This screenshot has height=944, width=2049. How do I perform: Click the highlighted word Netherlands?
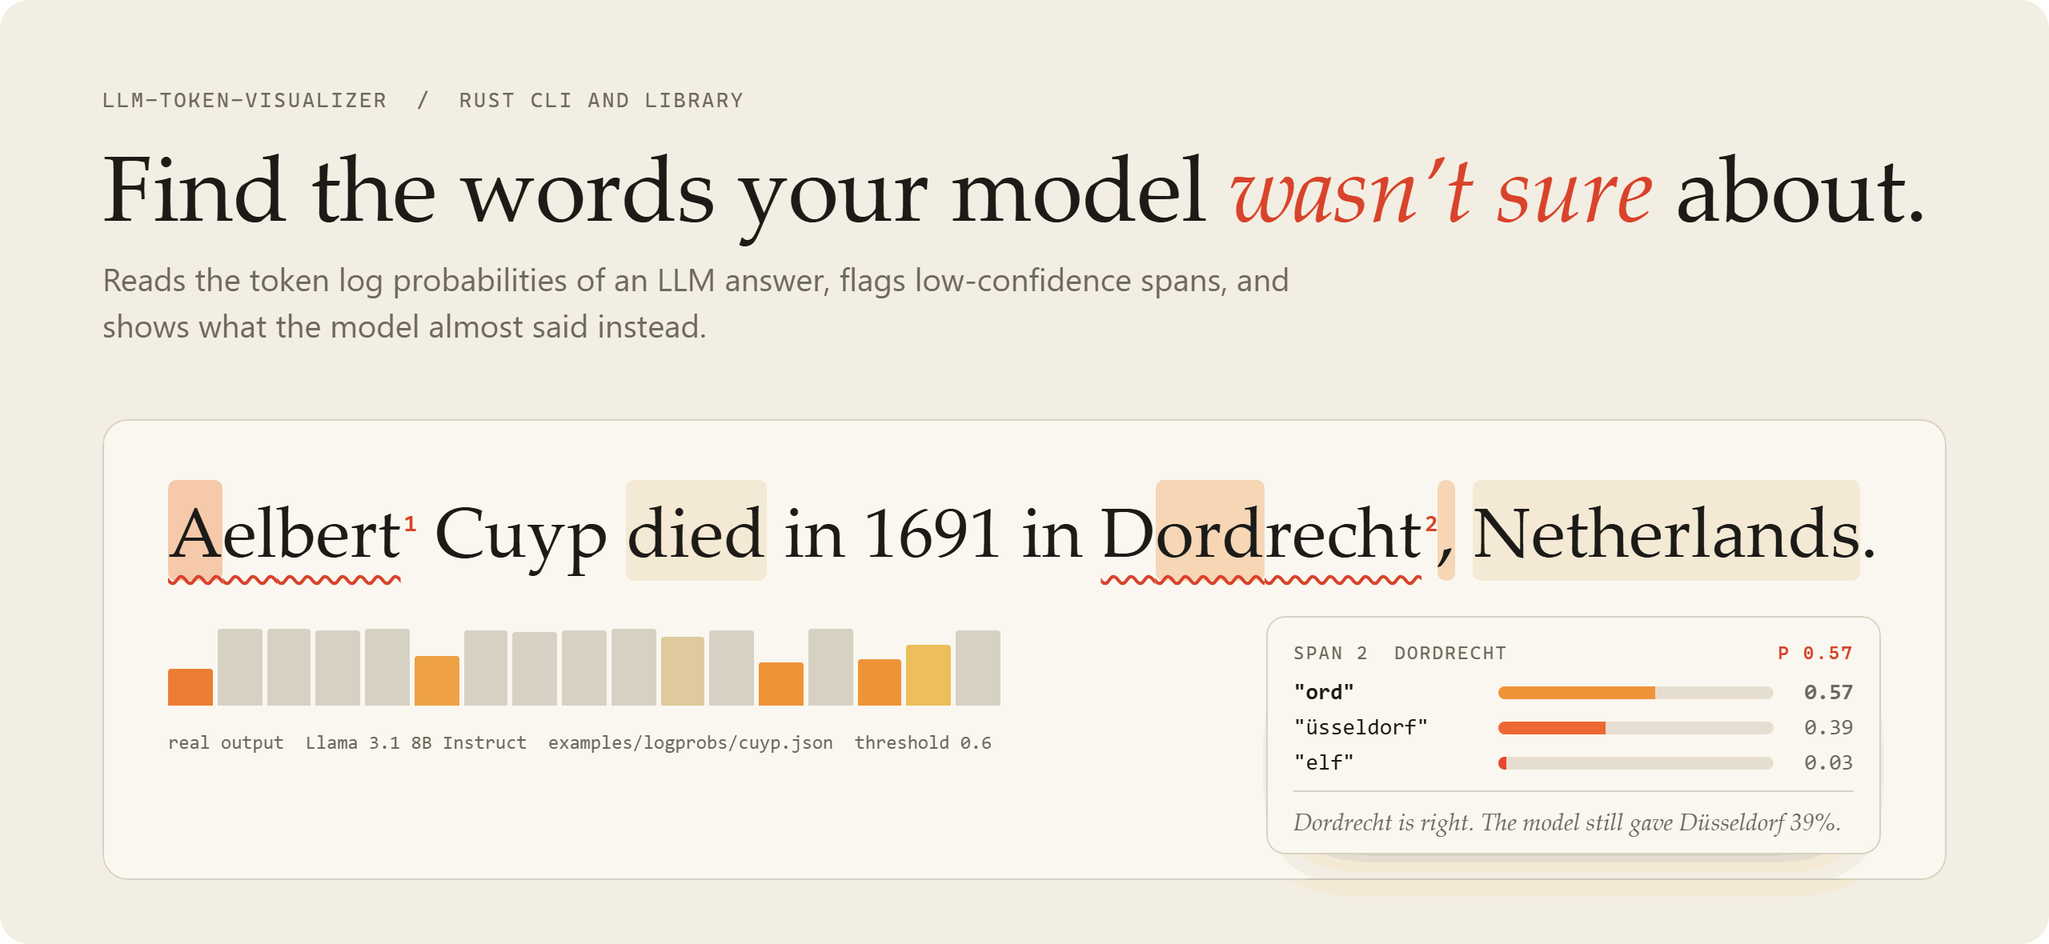[x=1666, y=531]
